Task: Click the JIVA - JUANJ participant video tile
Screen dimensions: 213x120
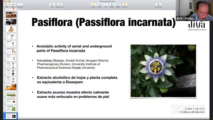Action: (x=194, y=10)
